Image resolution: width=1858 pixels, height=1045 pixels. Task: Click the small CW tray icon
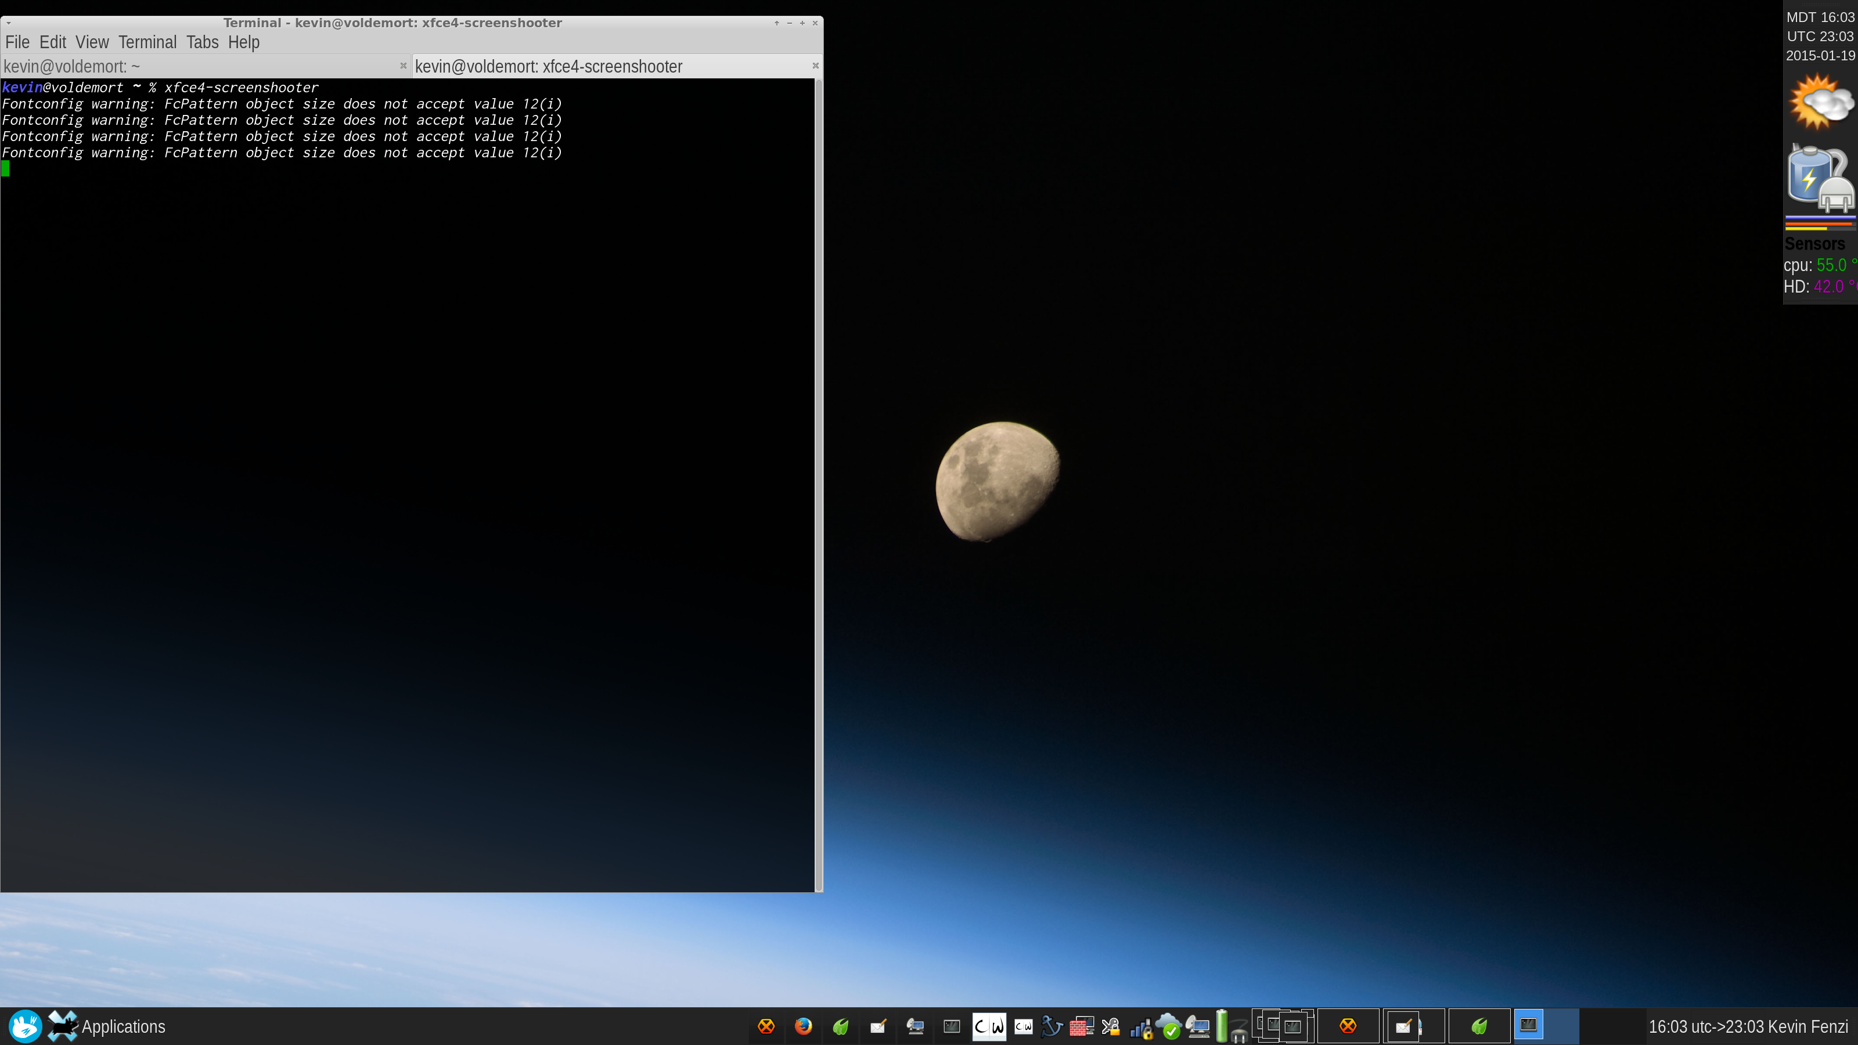pyautogui.click(x=1024, y=1026)
